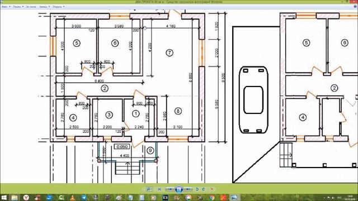Image resolution: width=358 pixels, height=201 pixels.
Task: Click the actual size fit icon
Action: click(159, 189)
